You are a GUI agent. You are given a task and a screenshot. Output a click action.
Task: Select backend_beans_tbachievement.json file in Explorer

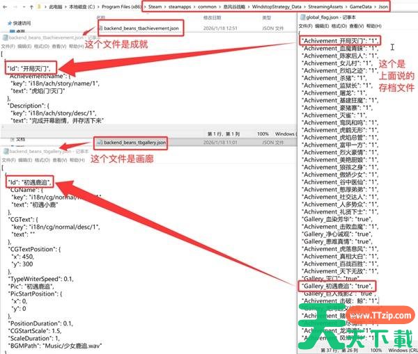(x=141, y=29)
